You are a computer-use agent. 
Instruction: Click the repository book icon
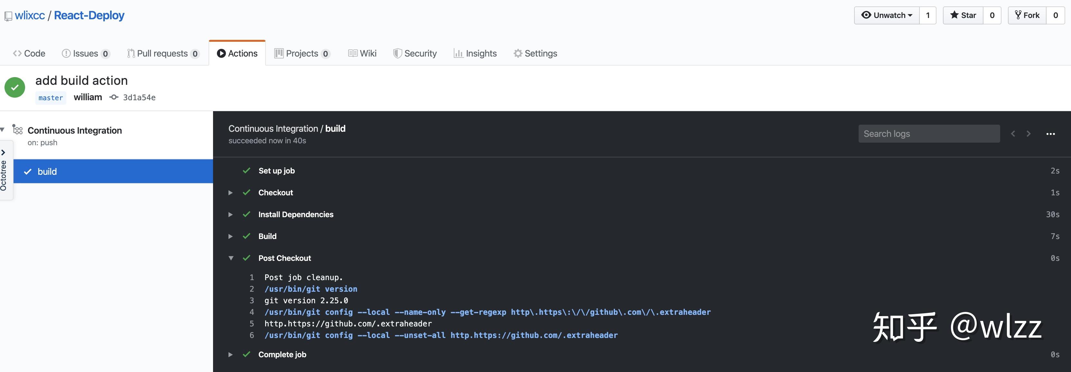(x=8, y=15)
